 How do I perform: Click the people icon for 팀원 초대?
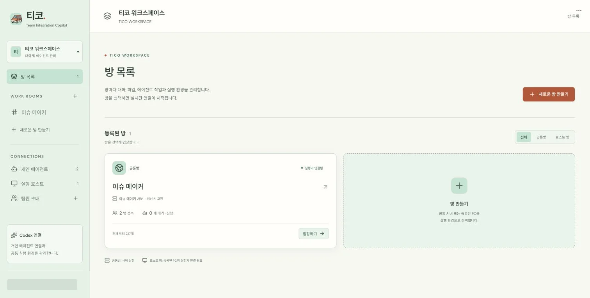[14, 198]
